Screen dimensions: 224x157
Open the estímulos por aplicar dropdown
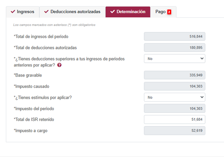pos(175,97)
